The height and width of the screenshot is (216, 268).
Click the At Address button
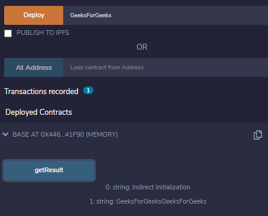pyautogui.click(x=34, y=67)
